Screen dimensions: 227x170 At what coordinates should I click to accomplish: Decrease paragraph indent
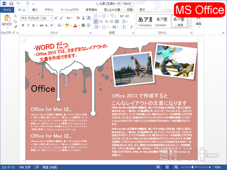click(122, 16)
